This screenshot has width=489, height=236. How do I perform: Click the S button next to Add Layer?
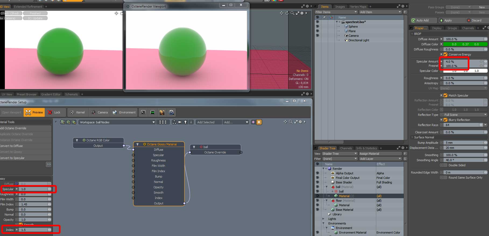pyautogui.click(x=405, y=159)
